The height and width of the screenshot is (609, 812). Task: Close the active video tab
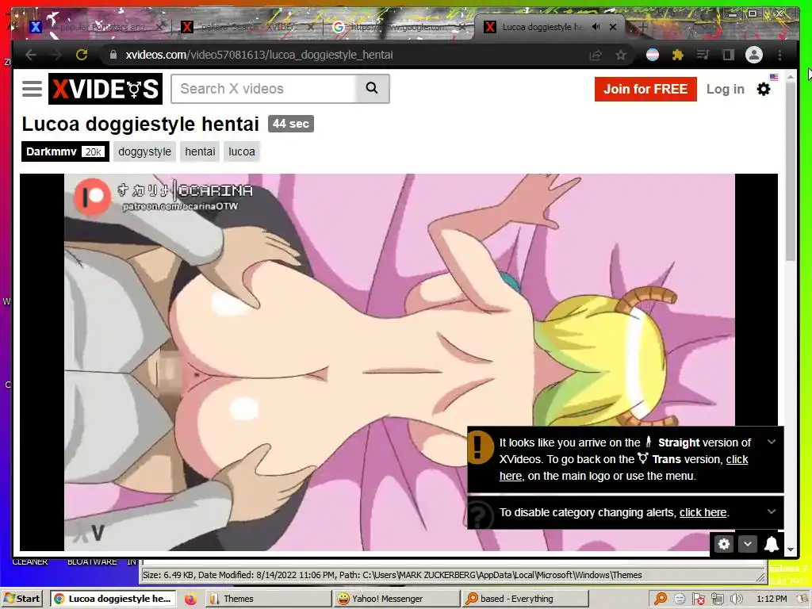[x=613, y=27]
